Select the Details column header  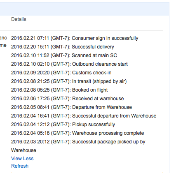19,19
